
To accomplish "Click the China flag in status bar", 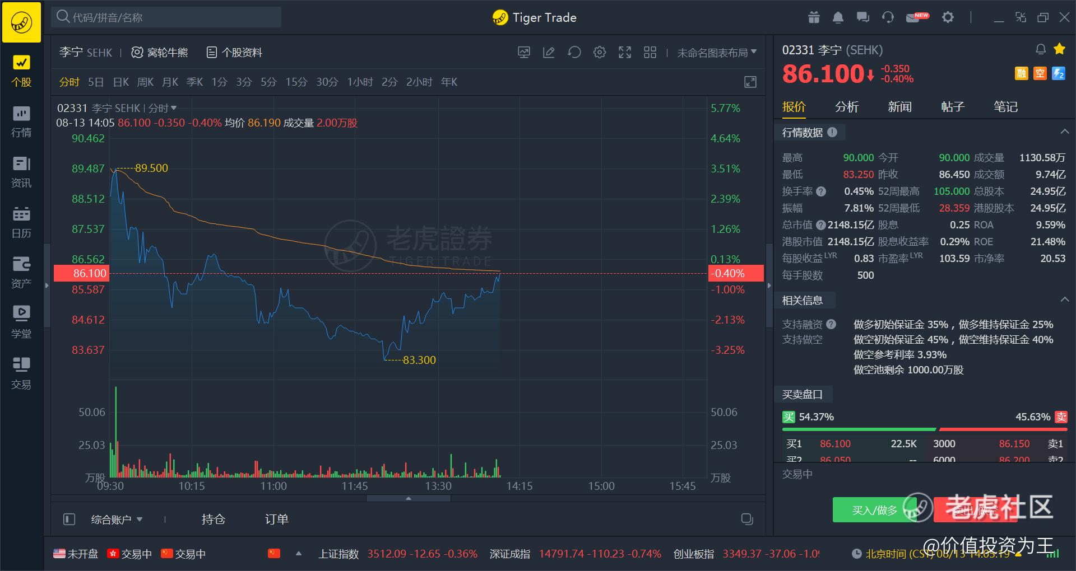I will 273,554.
